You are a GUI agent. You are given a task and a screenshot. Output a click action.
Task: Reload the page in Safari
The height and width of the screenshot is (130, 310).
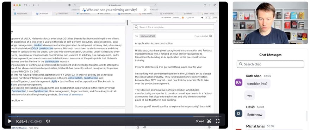click(155, 5)
